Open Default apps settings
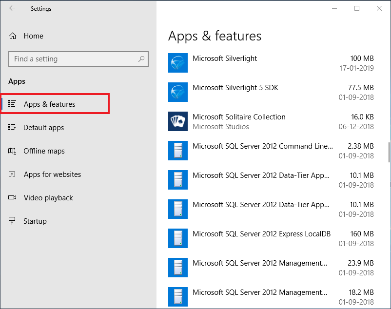 [78, 127]
